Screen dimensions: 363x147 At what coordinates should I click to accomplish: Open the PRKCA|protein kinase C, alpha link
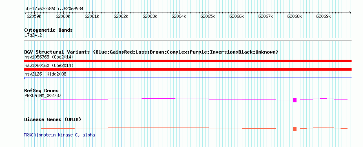(59, 135)
